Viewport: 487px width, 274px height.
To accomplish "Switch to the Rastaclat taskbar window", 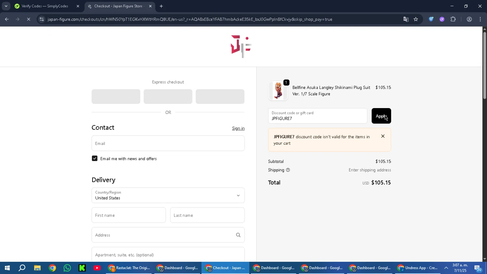I will tap(130, 268).
